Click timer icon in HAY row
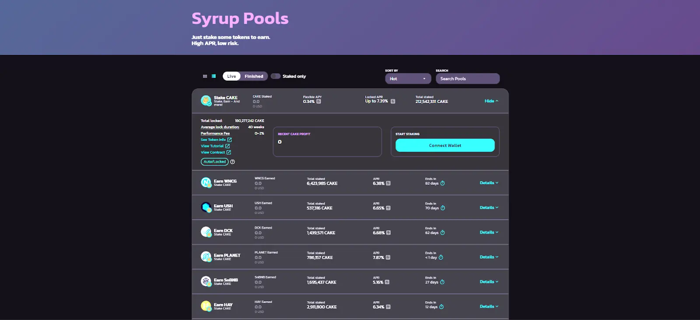 [x=441, y=307]
